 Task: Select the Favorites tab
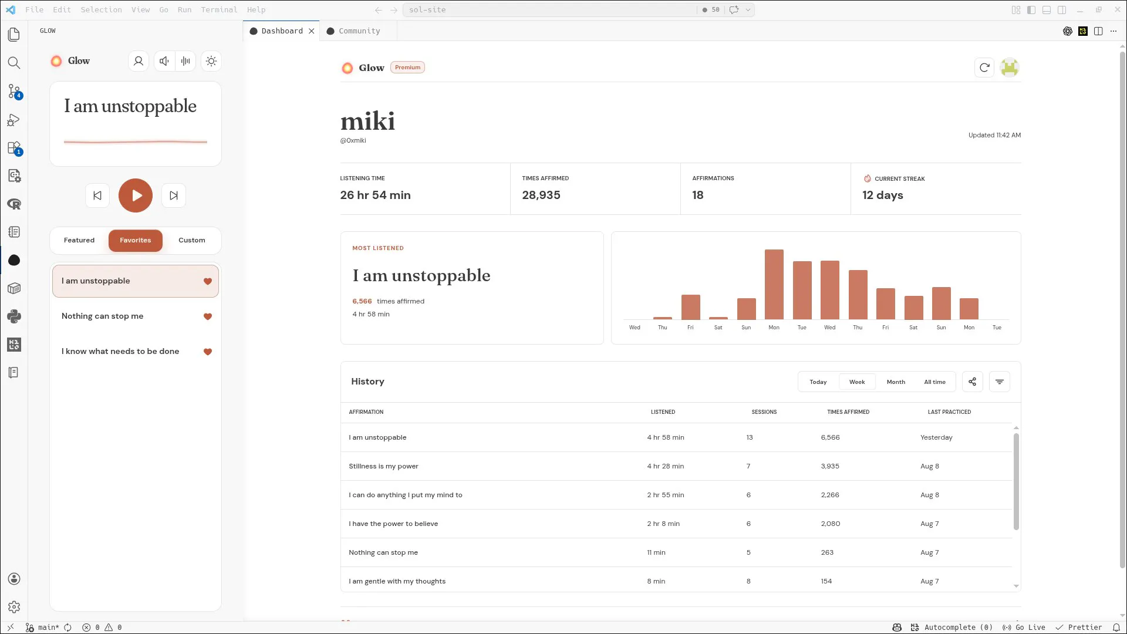pos(136,240)
